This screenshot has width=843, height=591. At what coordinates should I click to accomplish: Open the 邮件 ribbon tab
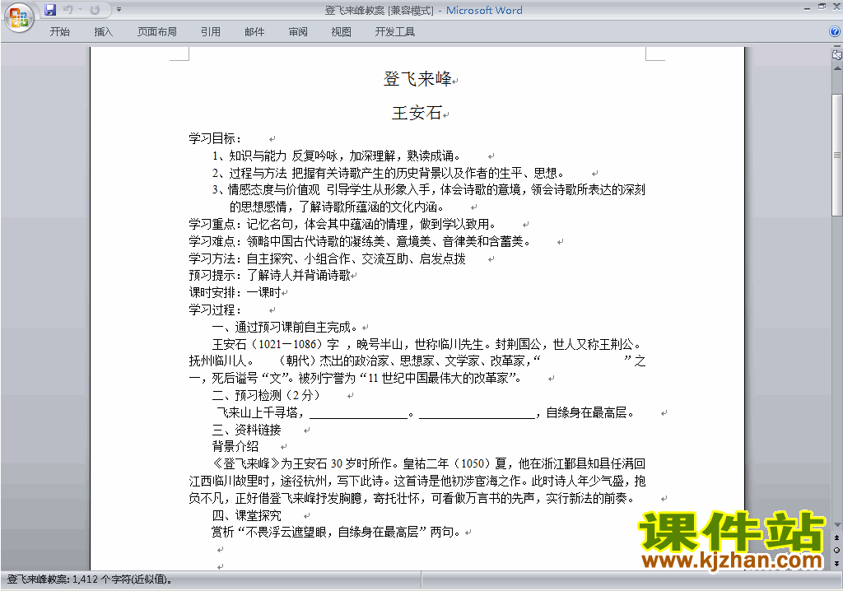[254, 32]
